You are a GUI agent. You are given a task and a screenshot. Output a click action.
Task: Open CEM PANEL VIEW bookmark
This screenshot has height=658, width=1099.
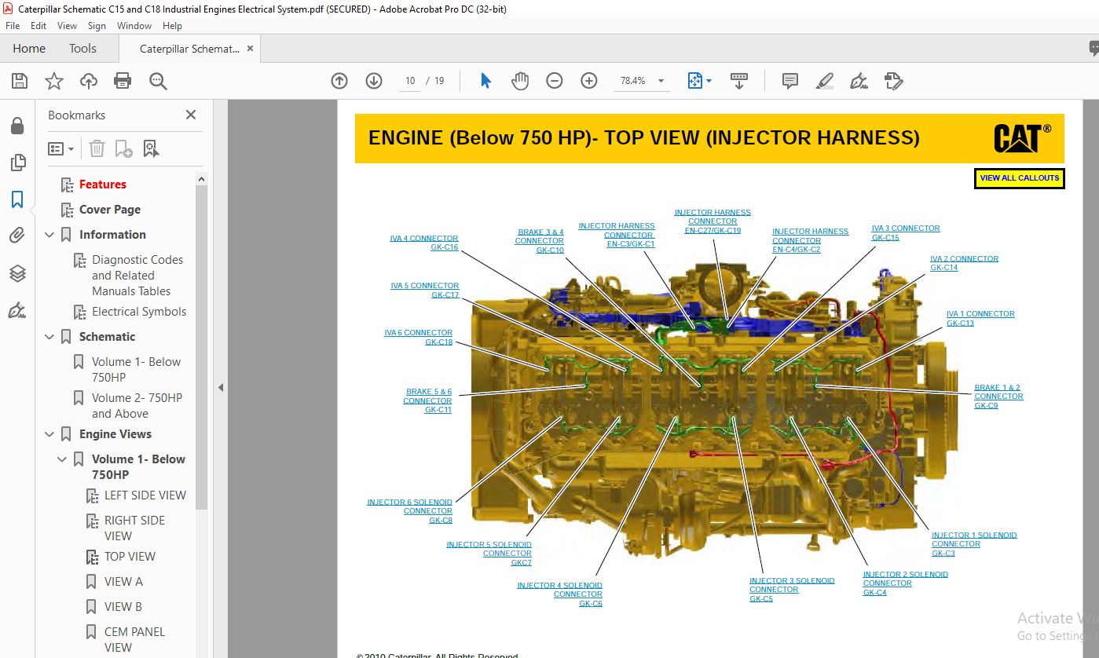click(135, 640)
